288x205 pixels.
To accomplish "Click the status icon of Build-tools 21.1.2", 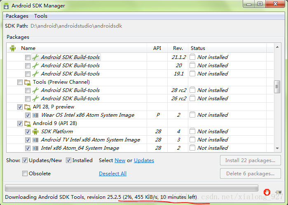I will 192,57.
